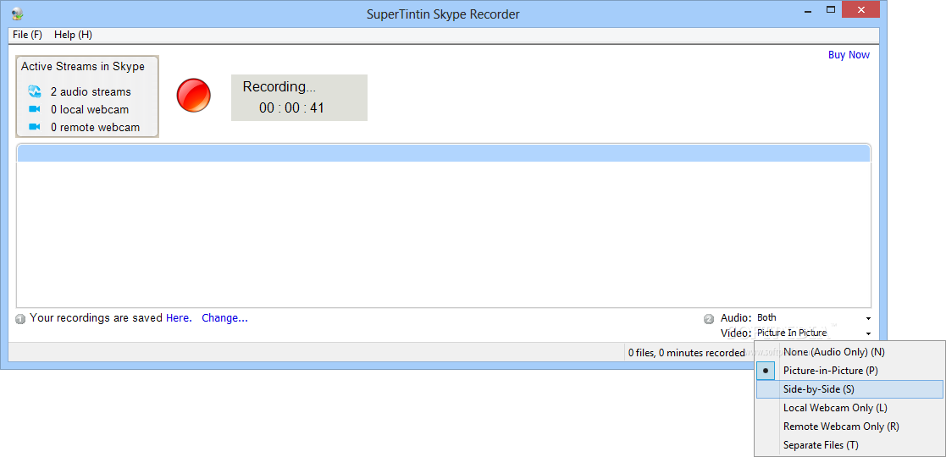Screen dimensions: 946x457
Task: Choose Remote Webcam Only (R)
Action: [849, 427]
